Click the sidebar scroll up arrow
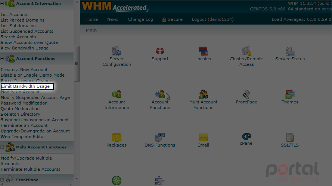Viewport: 332px width, 186px height. [x=77, y=2]
